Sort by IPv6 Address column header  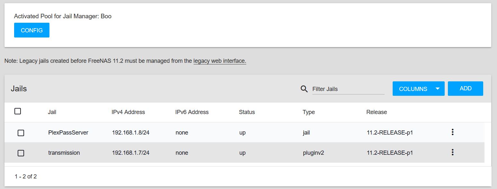coord(192,112)
